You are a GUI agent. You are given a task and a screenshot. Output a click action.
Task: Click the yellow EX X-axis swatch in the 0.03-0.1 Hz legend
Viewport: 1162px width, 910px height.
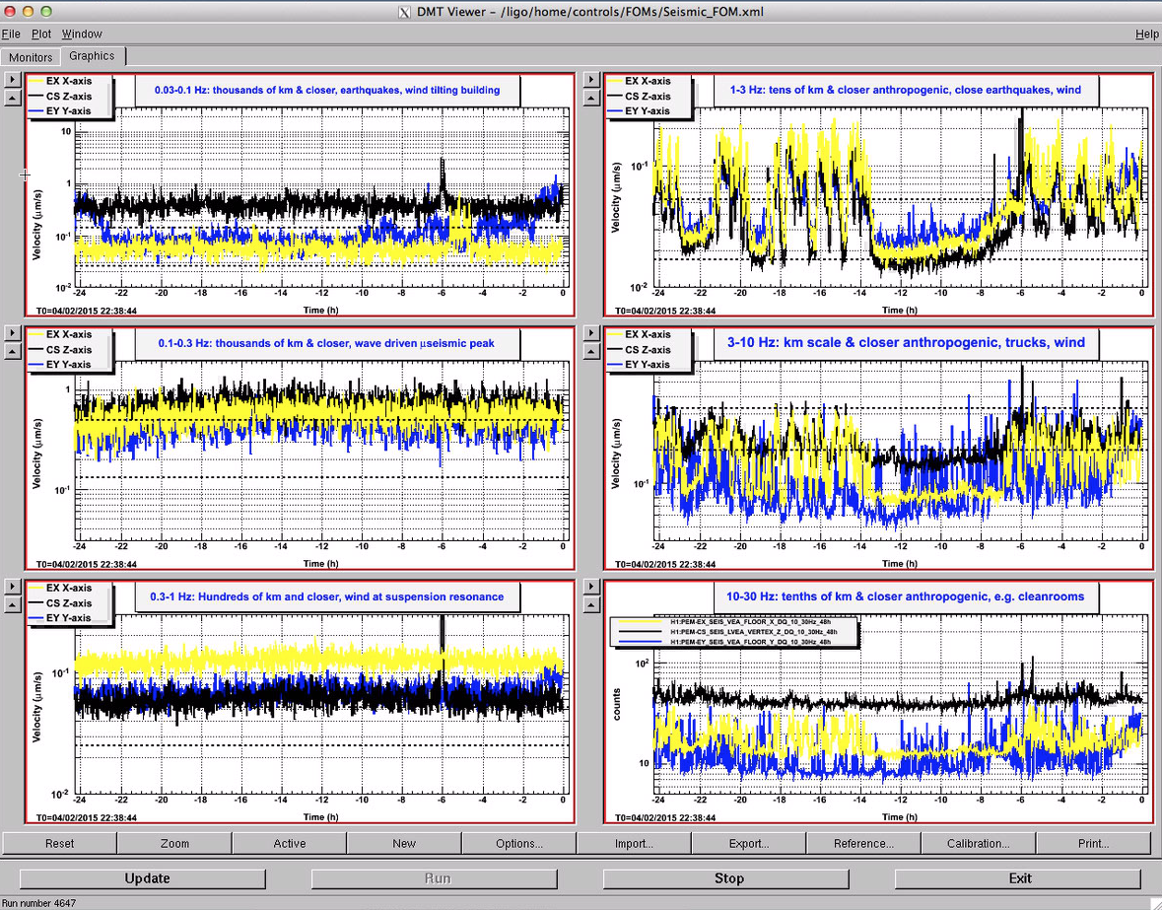point(34,82)
